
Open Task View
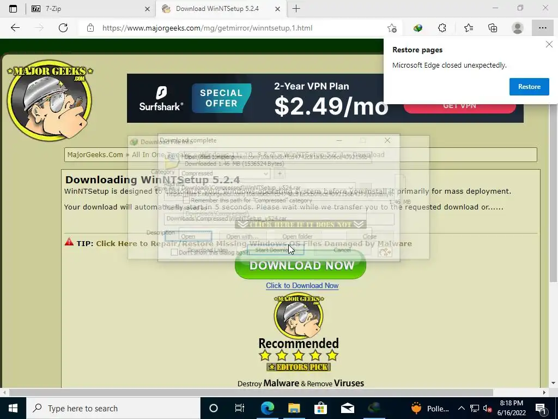(x=240, y=408)
